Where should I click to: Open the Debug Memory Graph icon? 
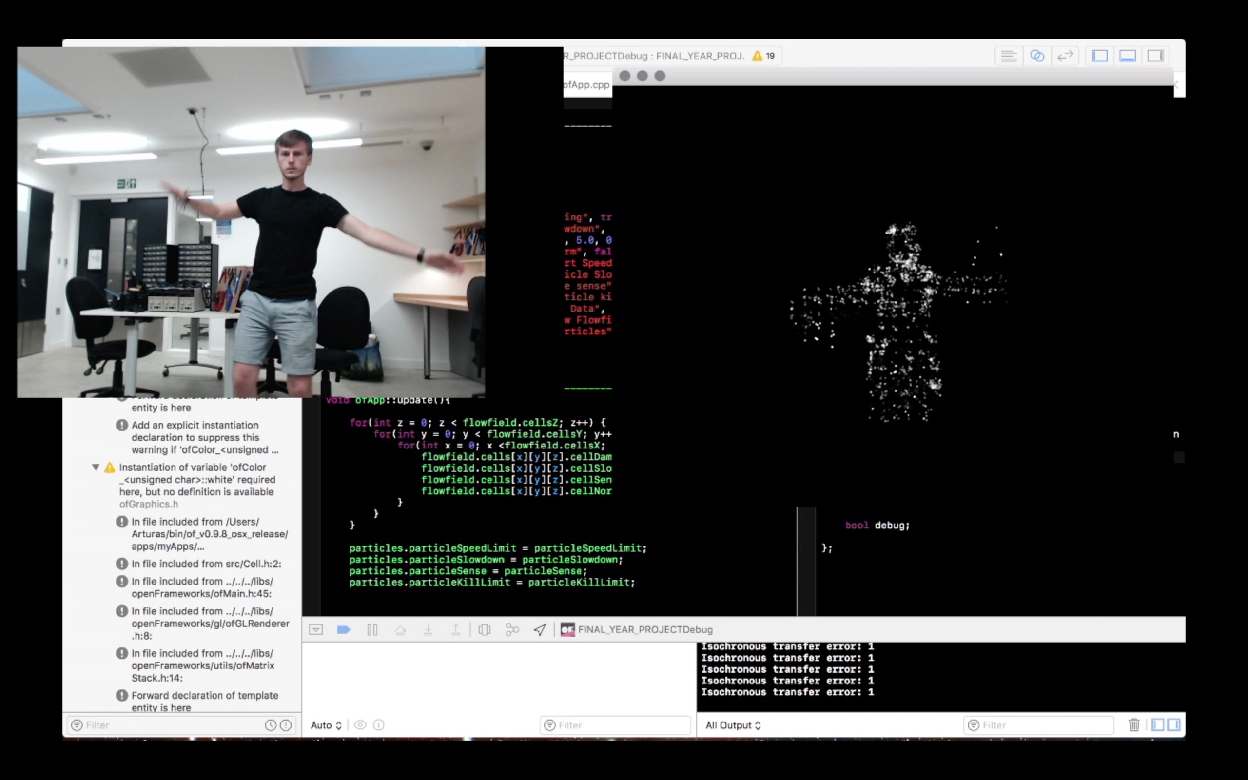(x=512, y=629)
